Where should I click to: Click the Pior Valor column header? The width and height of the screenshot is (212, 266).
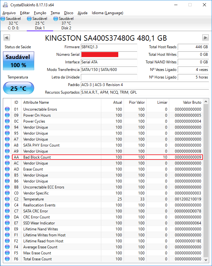click(x=135, y=102)
